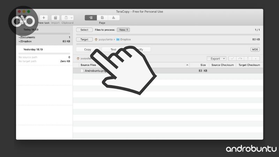Toggle the sort arrow on Source Files column
Image resolution: width=279 pixels, height=157 pixels.
(187, 65)
